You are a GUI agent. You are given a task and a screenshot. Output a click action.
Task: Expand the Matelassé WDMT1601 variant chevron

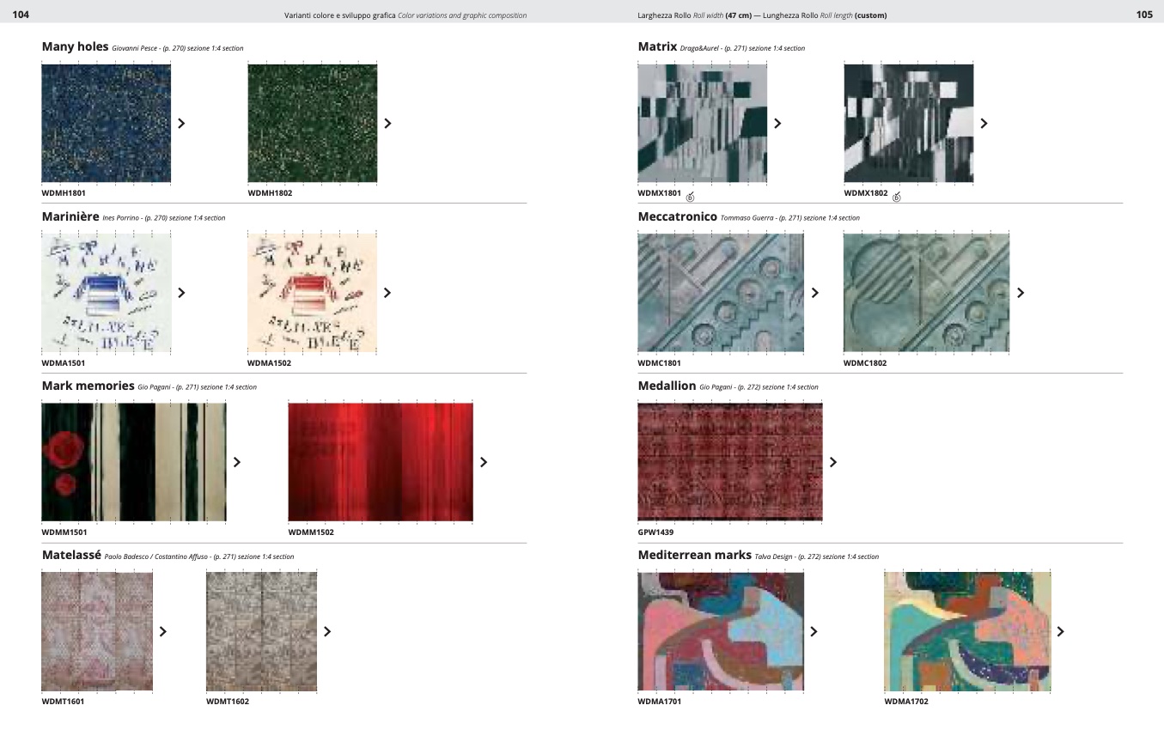pyautogui.click(x=163, y=631)
